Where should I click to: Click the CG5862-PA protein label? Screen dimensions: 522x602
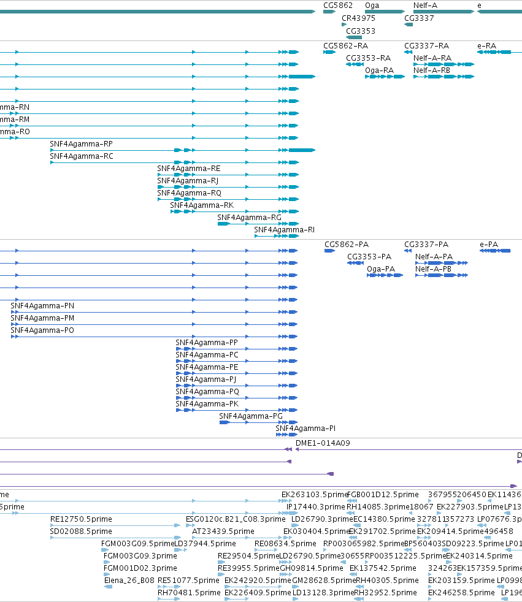coord(347,245)
